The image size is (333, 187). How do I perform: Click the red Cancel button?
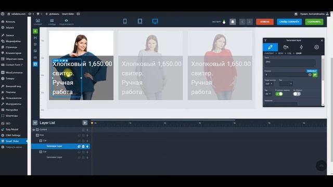[265, 22]
